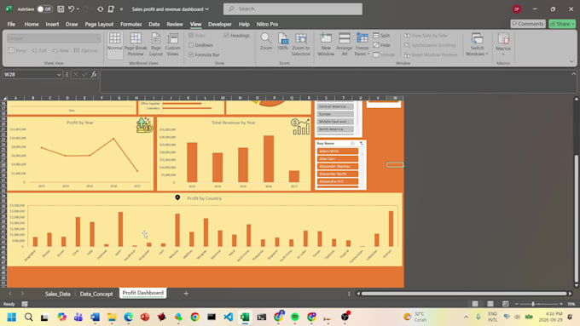Screen dimensions: 580x326
Task: Click the zoom out minus button
Action: click(517, 304)
